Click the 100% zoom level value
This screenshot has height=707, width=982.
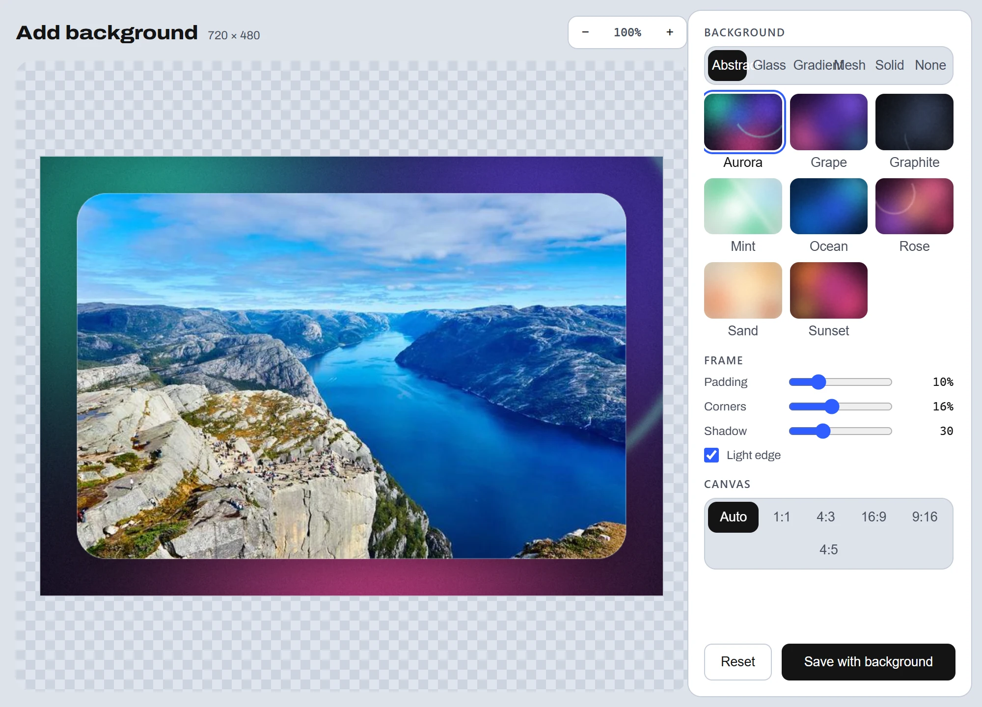627,32
